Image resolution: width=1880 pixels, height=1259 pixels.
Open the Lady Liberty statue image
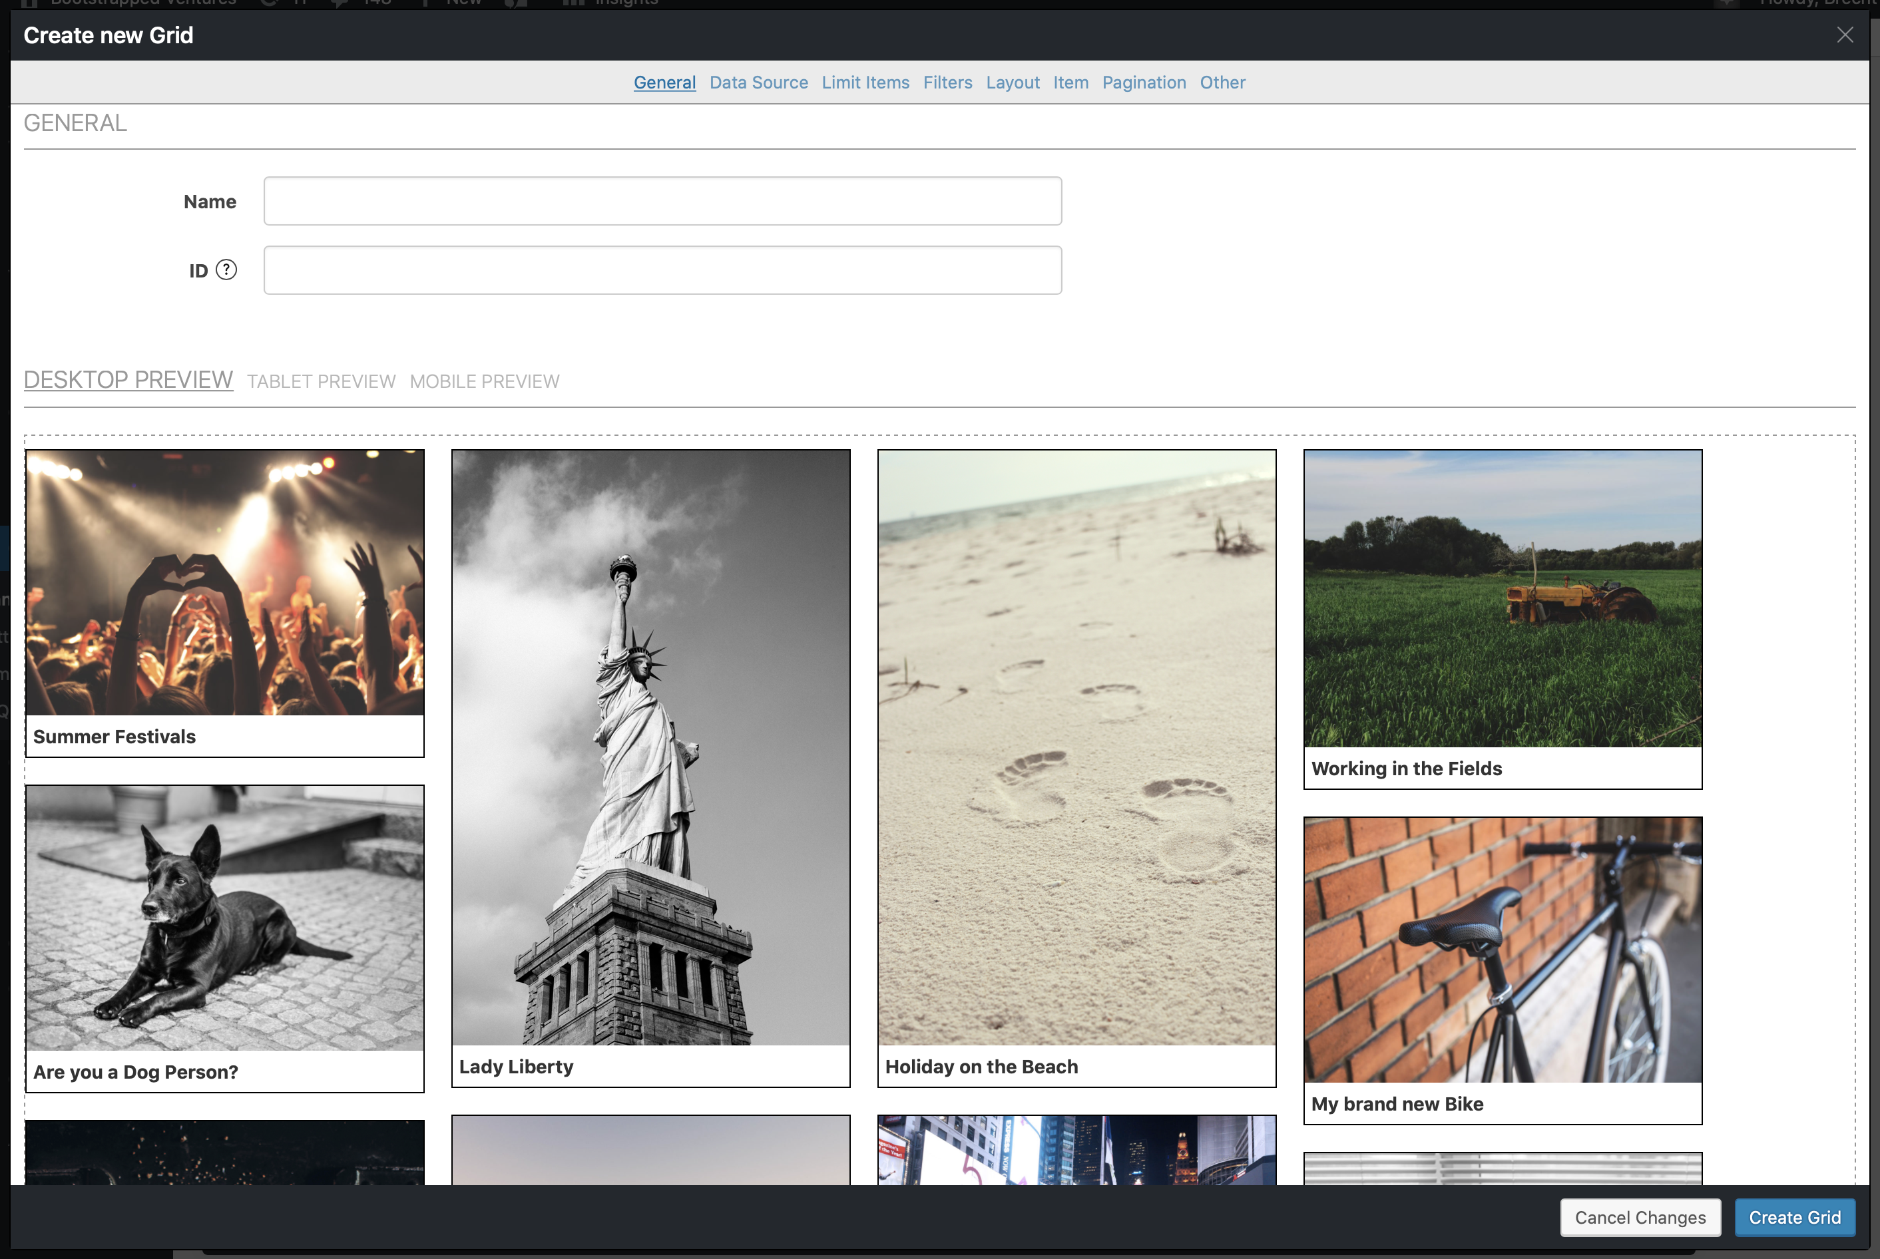(650, 747)
